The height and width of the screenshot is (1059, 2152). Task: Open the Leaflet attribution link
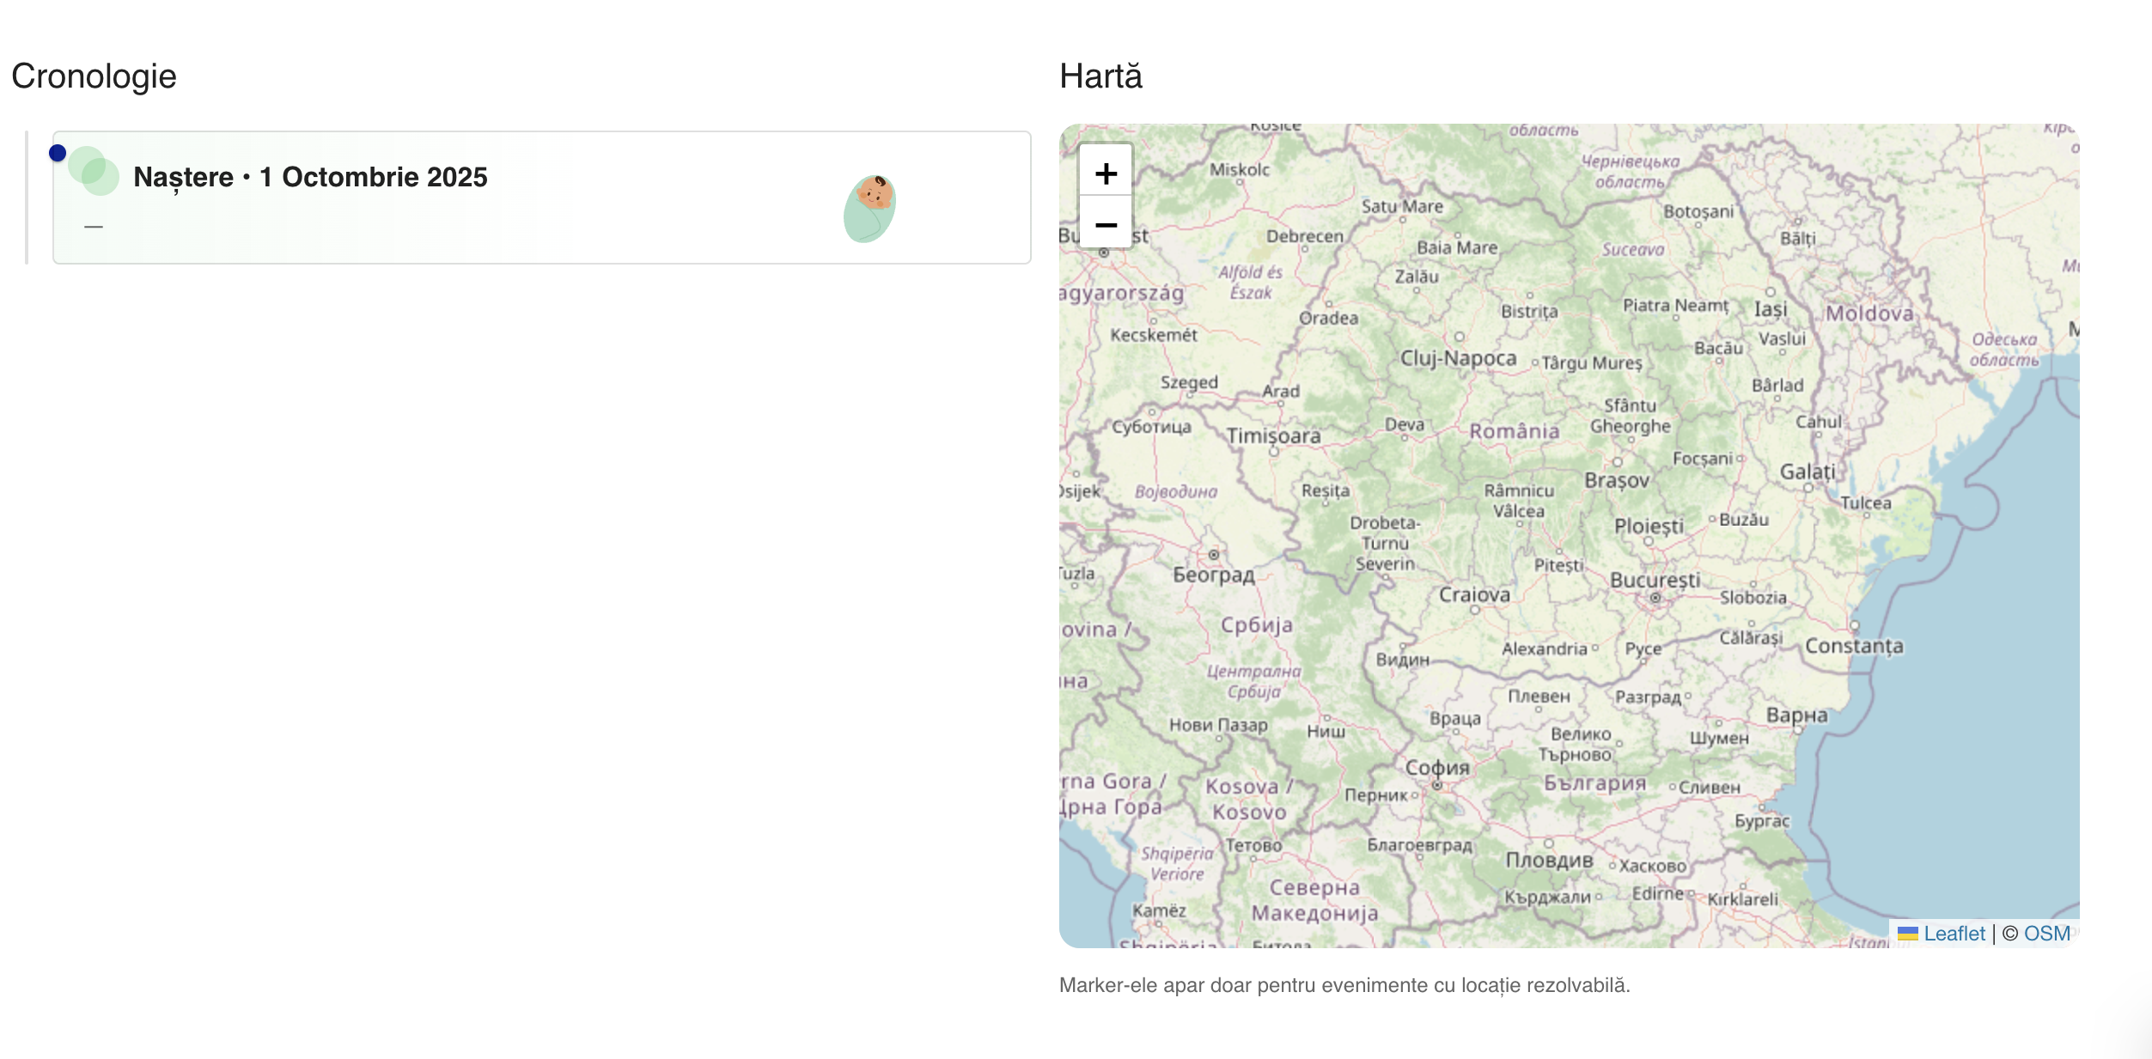click(x=1954, y=934)
